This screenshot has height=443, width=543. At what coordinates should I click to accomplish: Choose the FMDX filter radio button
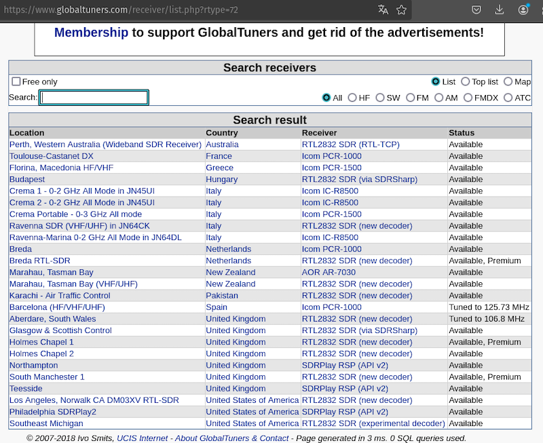pos(468,98)
